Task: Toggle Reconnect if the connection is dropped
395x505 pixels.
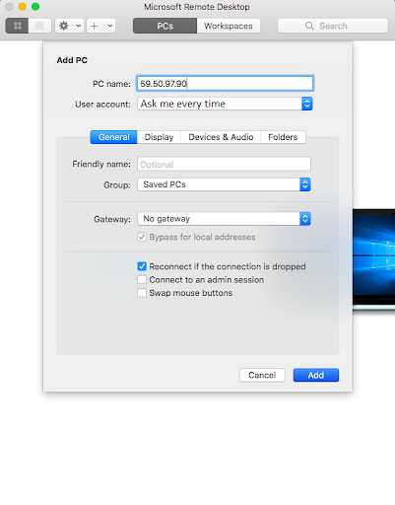Action: (x=142, y=266)
